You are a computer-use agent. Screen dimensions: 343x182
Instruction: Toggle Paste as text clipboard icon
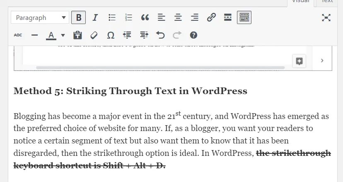click(x=77, y=35)
